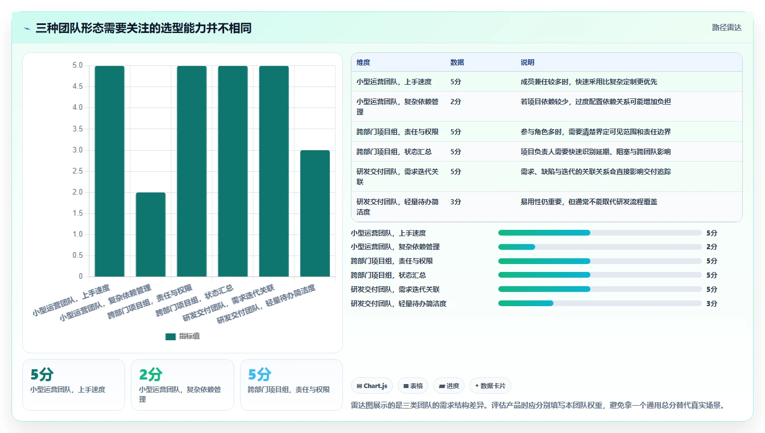Image resolution: width=765 pixels, height=433 pixels.
Task: Click the 研发交付团队，轻量待办简洁度 progress bar
Action: [600, 303]
